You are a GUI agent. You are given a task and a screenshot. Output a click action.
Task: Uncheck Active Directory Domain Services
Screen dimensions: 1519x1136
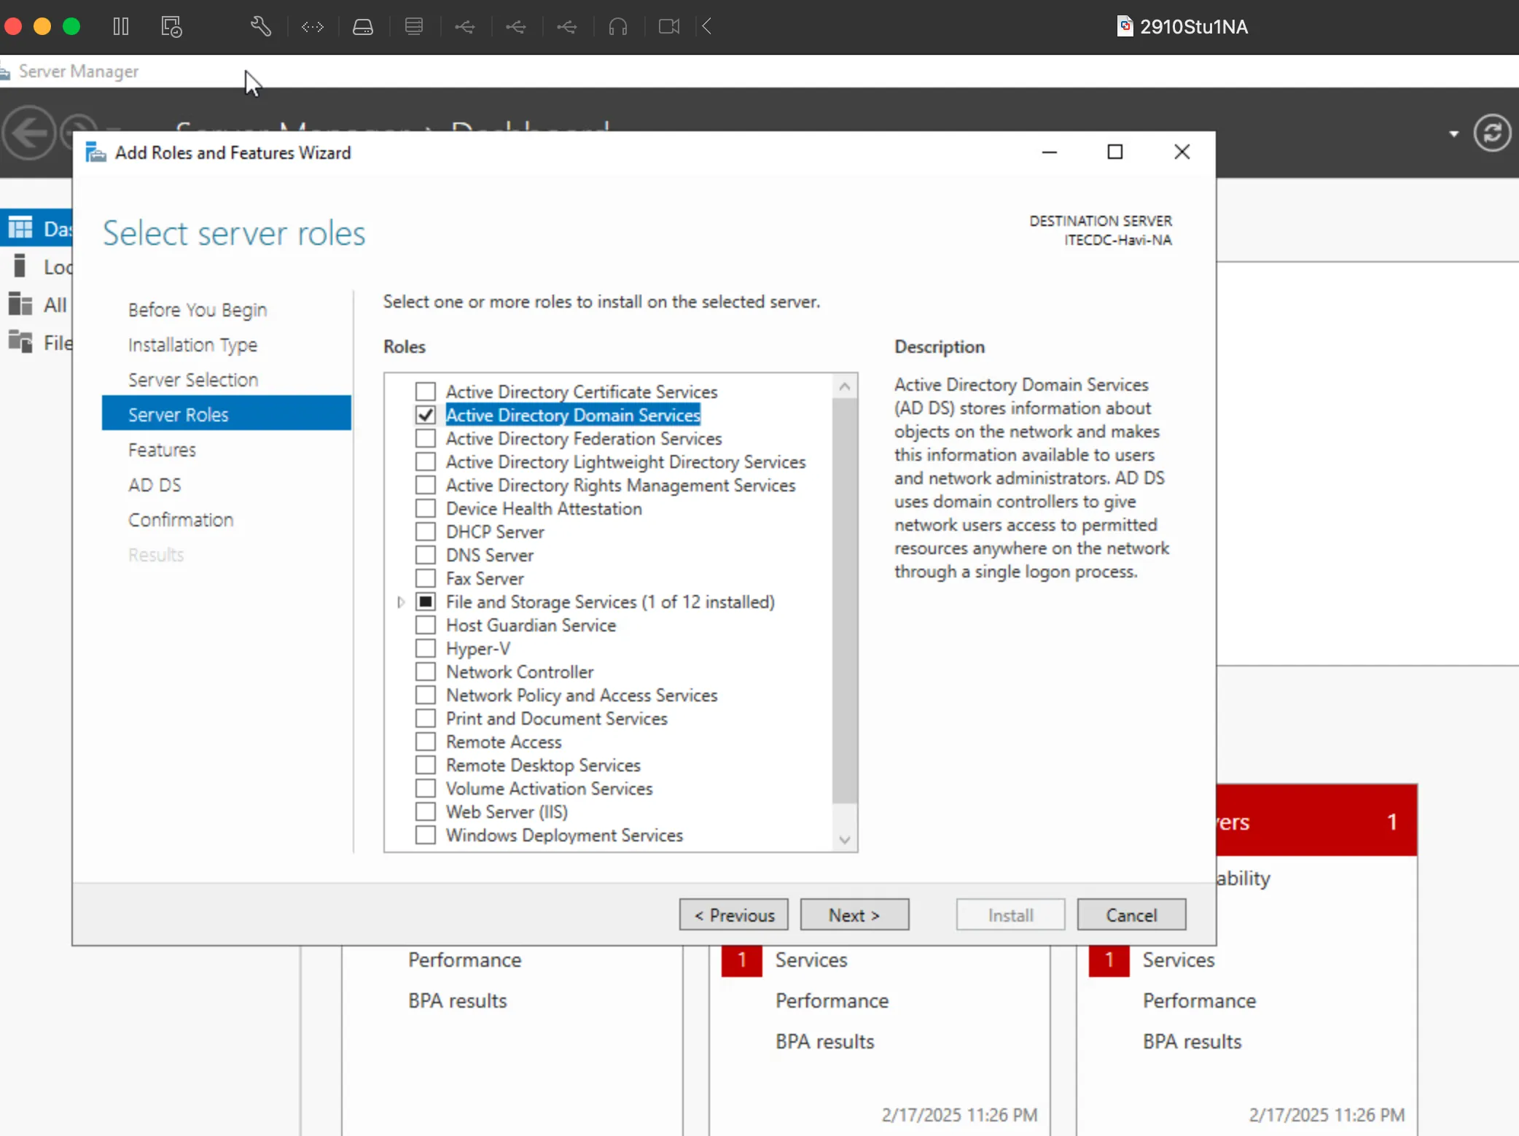click(x=426, y=415)
